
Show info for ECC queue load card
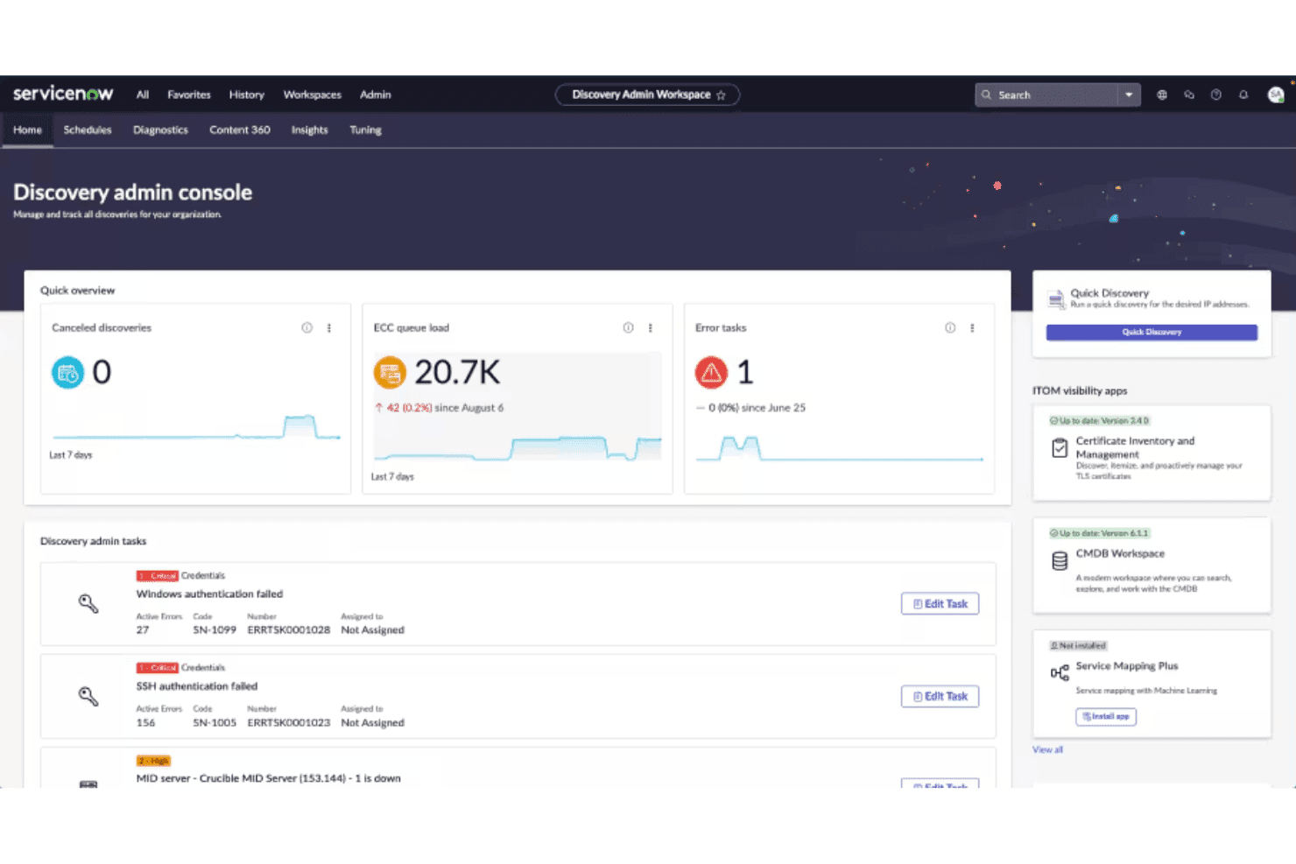(x=629, y=327)
